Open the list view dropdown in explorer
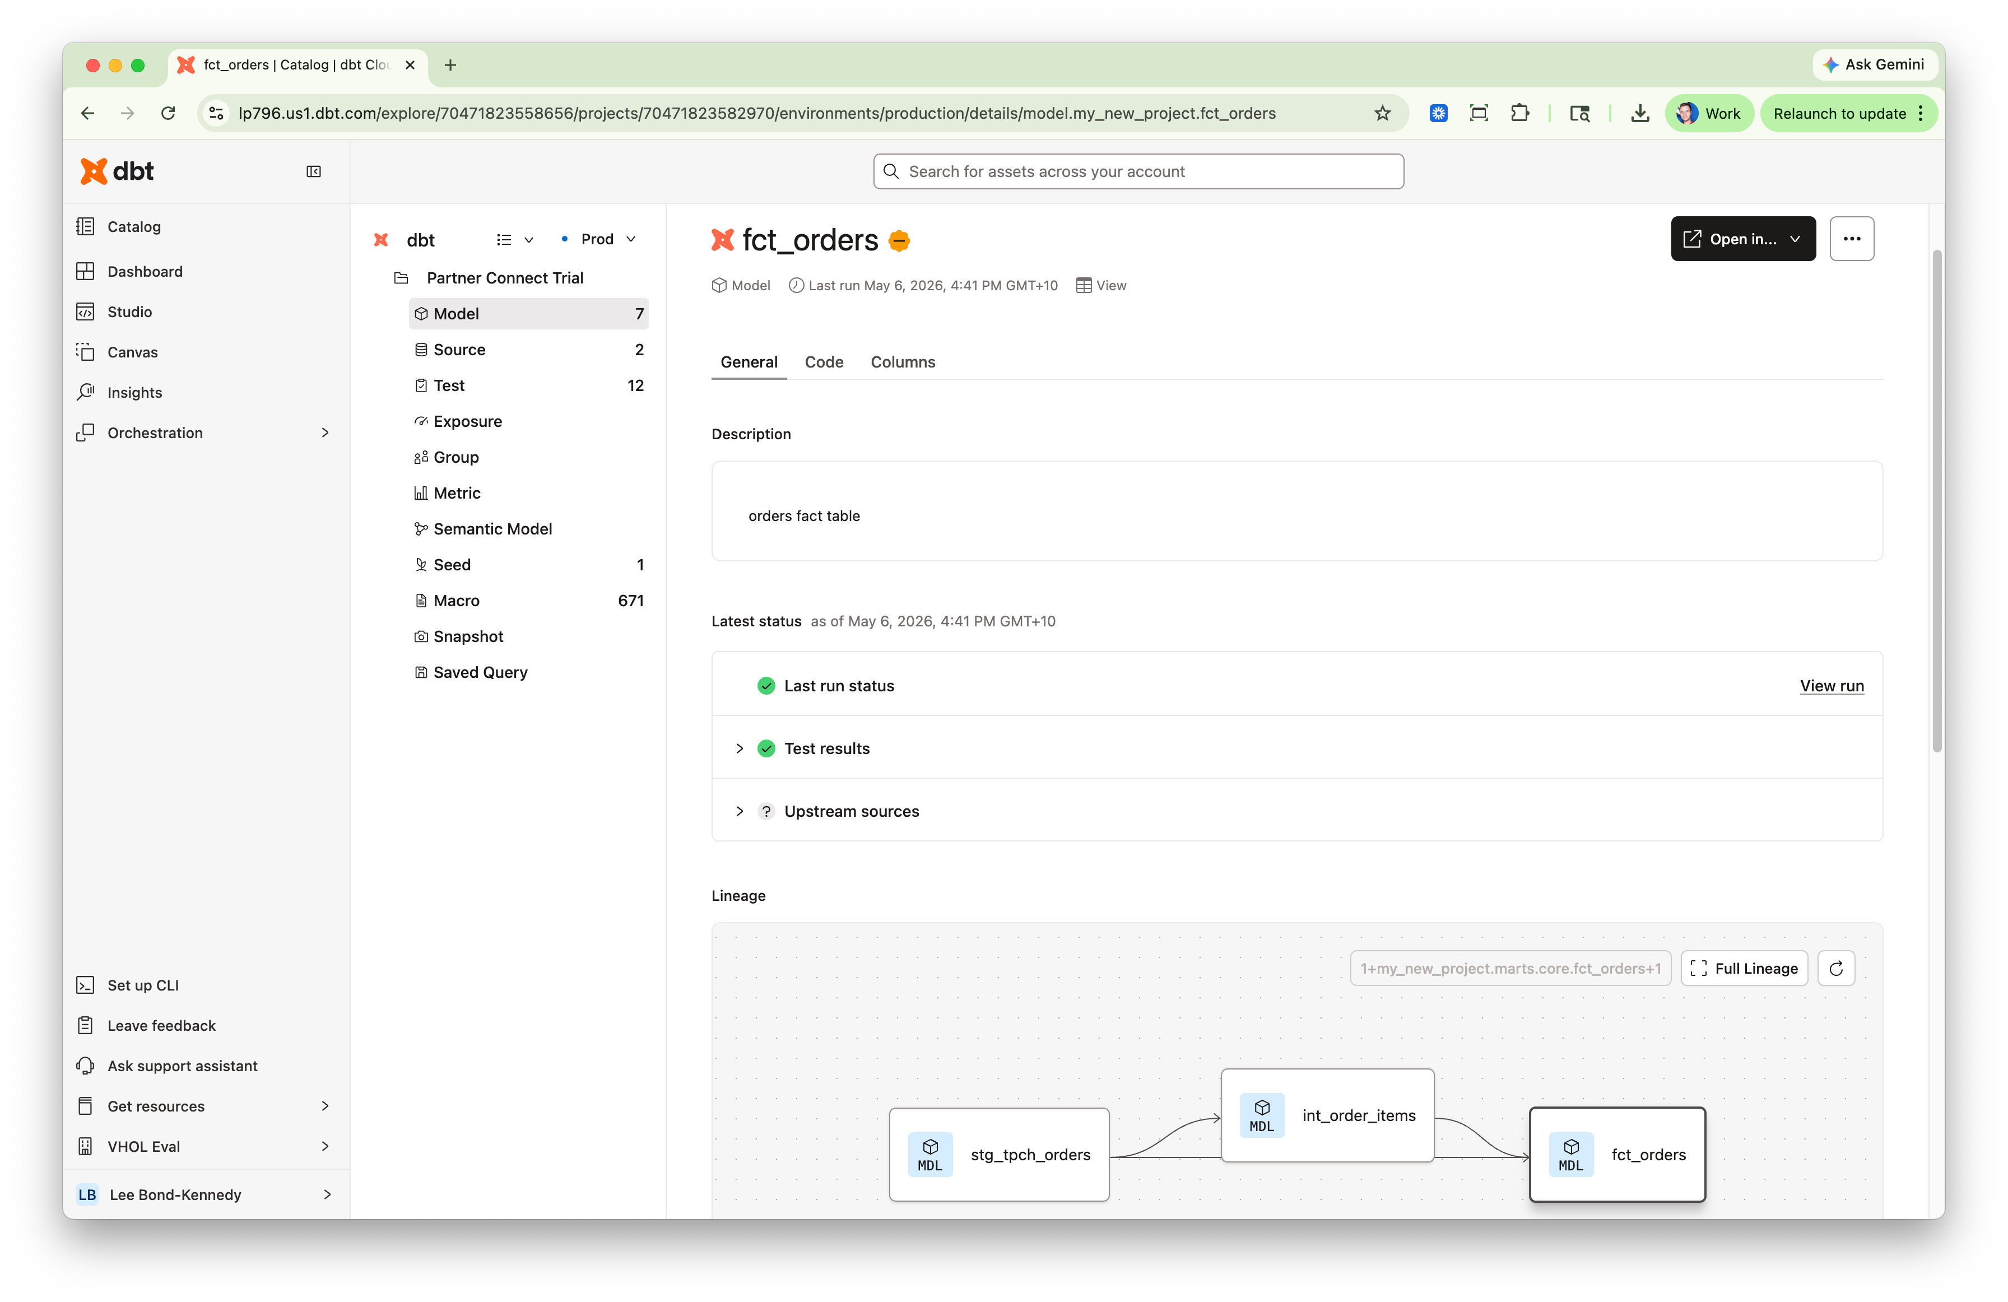This screenshot has width=2008, height=1302. tap(515, 240)
